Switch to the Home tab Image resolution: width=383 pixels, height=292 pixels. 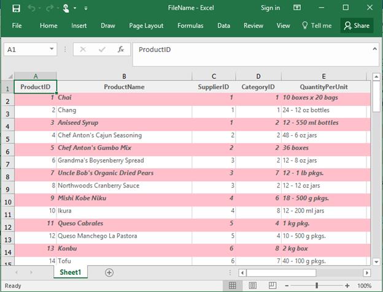point(48,26)
